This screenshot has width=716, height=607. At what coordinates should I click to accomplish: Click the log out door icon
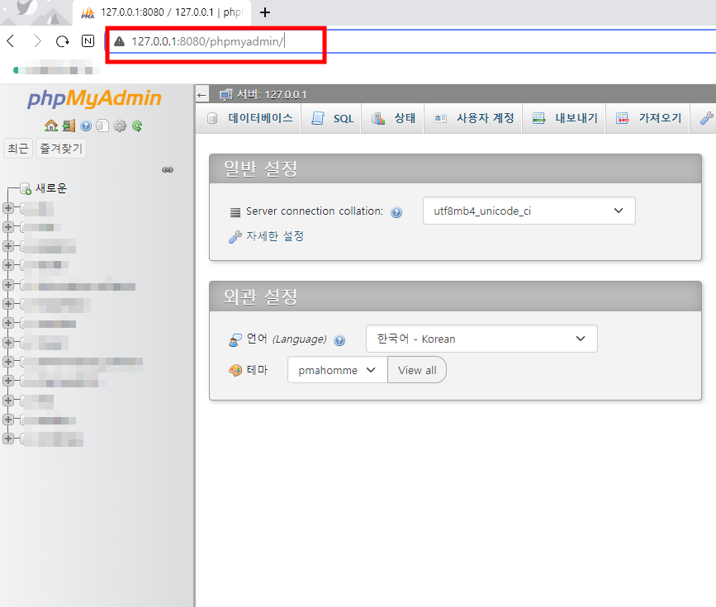(69, 126)
